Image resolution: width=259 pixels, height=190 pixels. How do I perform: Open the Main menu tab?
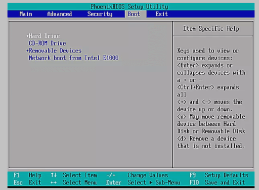26,14
